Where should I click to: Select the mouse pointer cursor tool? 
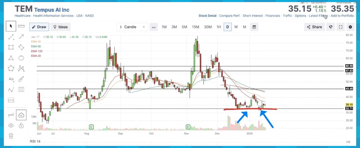pos(11,26)
